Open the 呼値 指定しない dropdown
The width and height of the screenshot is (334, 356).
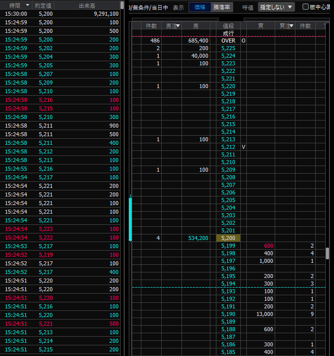(x=276, y=7)
